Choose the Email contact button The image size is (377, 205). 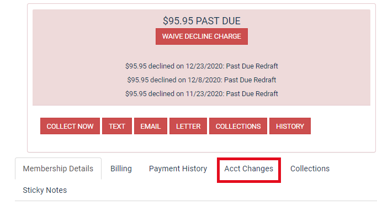click(151, 126)
